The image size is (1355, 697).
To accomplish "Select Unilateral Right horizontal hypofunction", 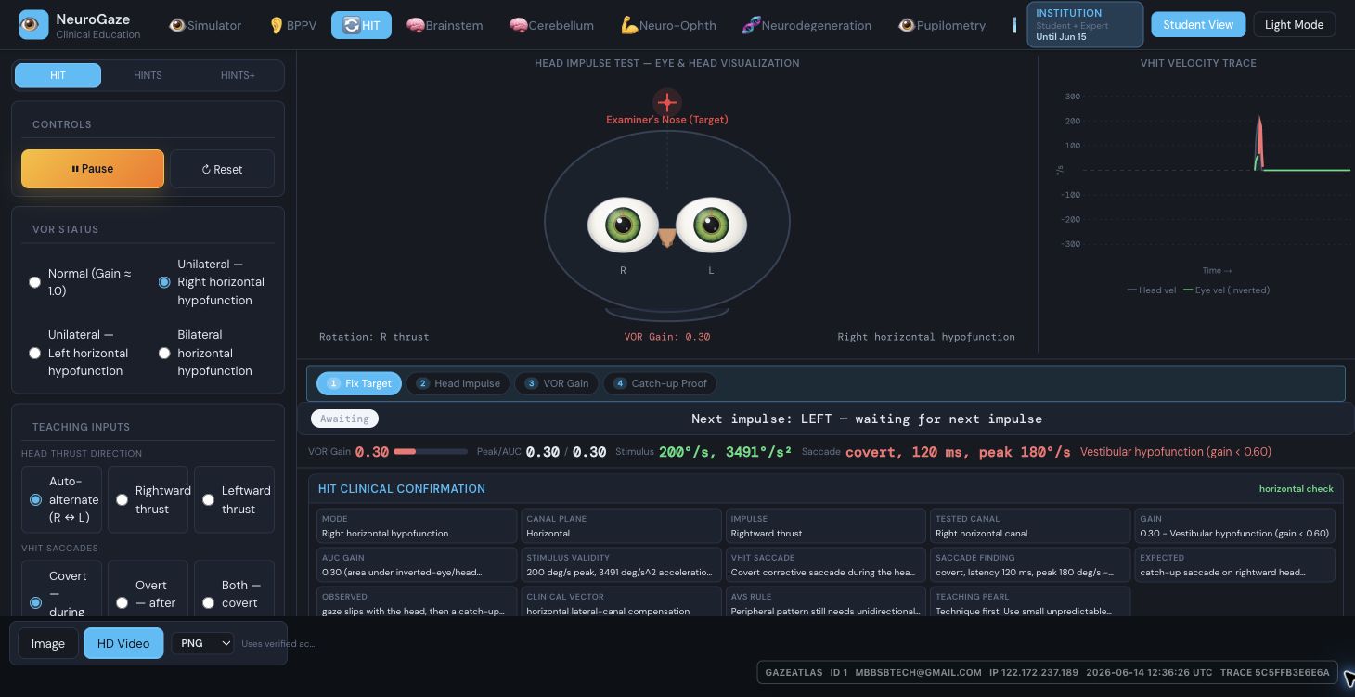I will point(213,282).
